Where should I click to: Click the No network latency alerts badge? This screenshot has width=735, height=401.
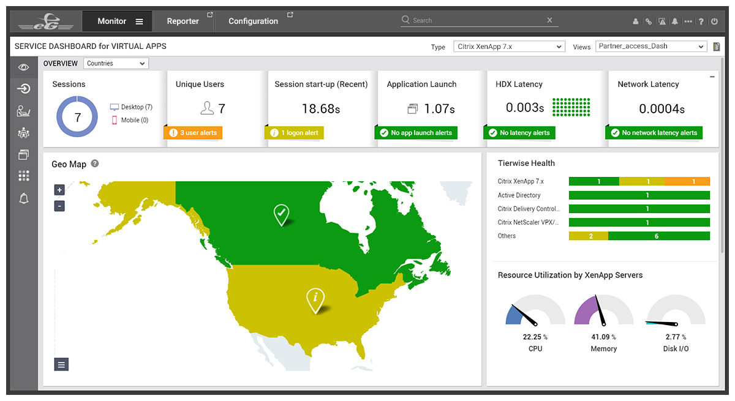654,133
